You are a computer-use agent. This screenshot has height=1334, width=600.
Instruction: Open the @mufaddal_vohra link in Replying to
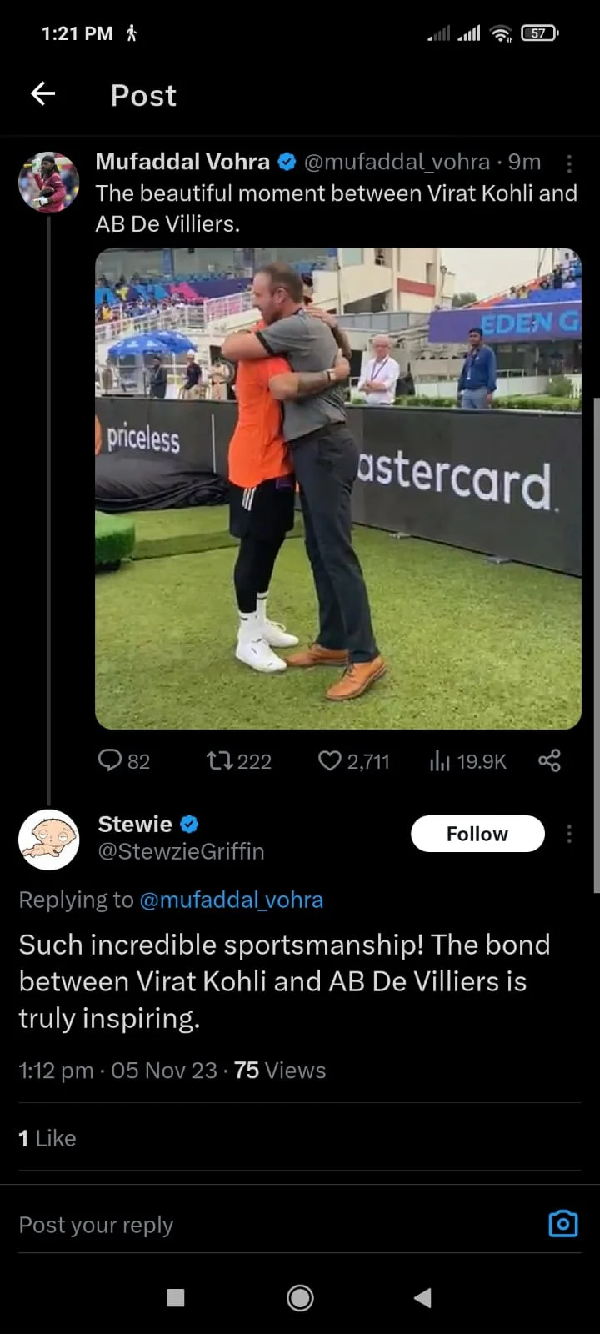tap(232, 900)
